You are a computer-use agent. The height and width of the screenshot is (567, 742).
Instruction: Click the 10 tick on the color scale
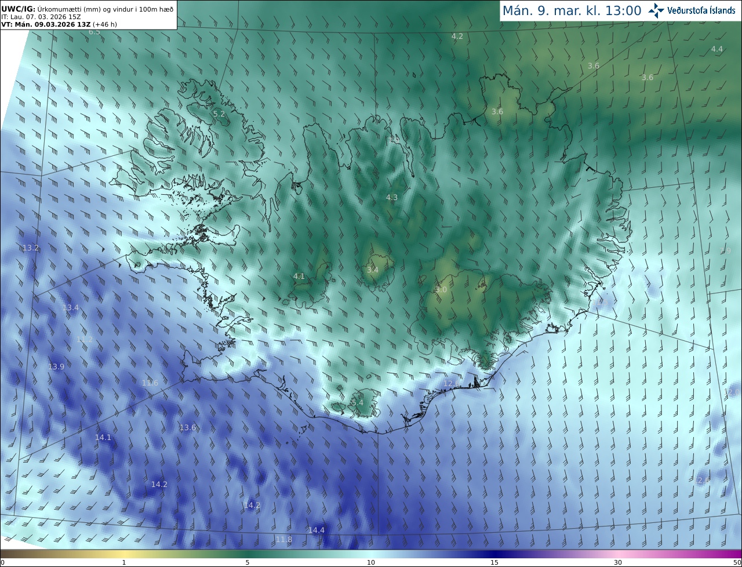pos(371,562)
